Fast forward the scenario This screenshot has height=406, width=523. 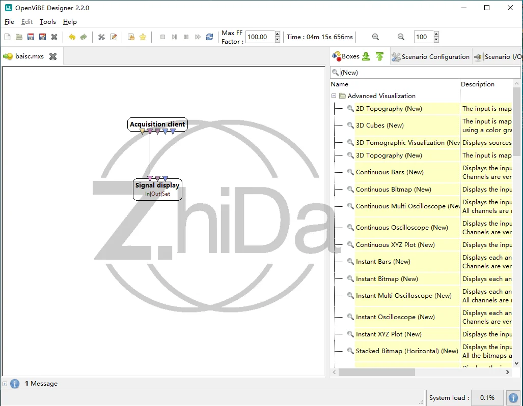(198, 37)
